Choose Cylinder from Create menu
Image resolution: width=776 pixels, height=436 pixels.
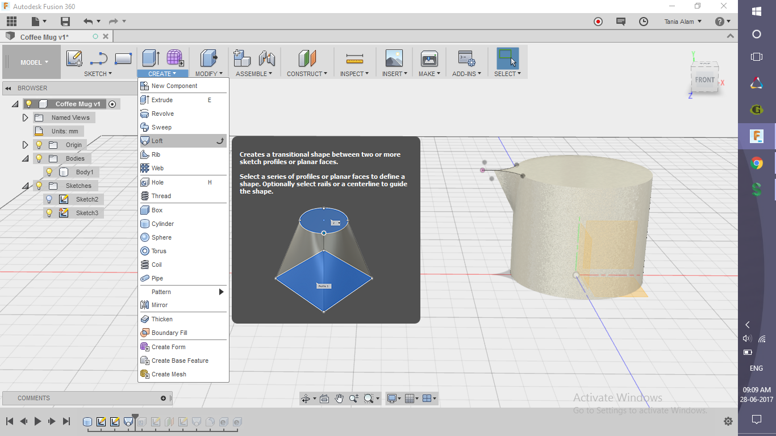point(183,224)
